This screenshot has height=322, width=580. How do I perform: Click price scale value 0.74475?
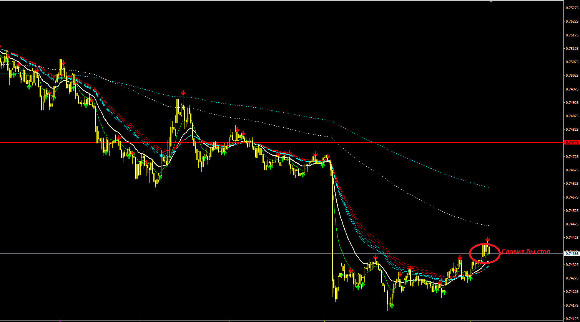[x=572, y=224]
